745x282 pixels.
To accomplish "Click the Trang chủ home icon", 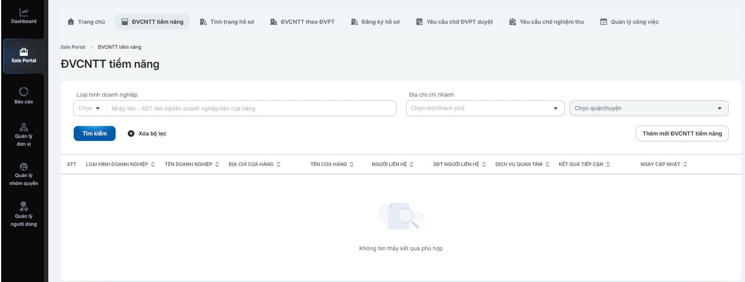I will [71, 22].
